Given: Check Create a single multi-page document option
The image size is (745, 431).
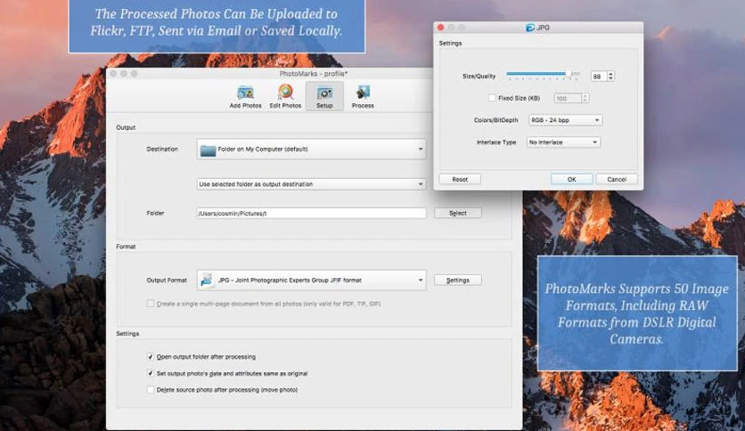Looking at the screenshot, I should (x=150, y=304).
